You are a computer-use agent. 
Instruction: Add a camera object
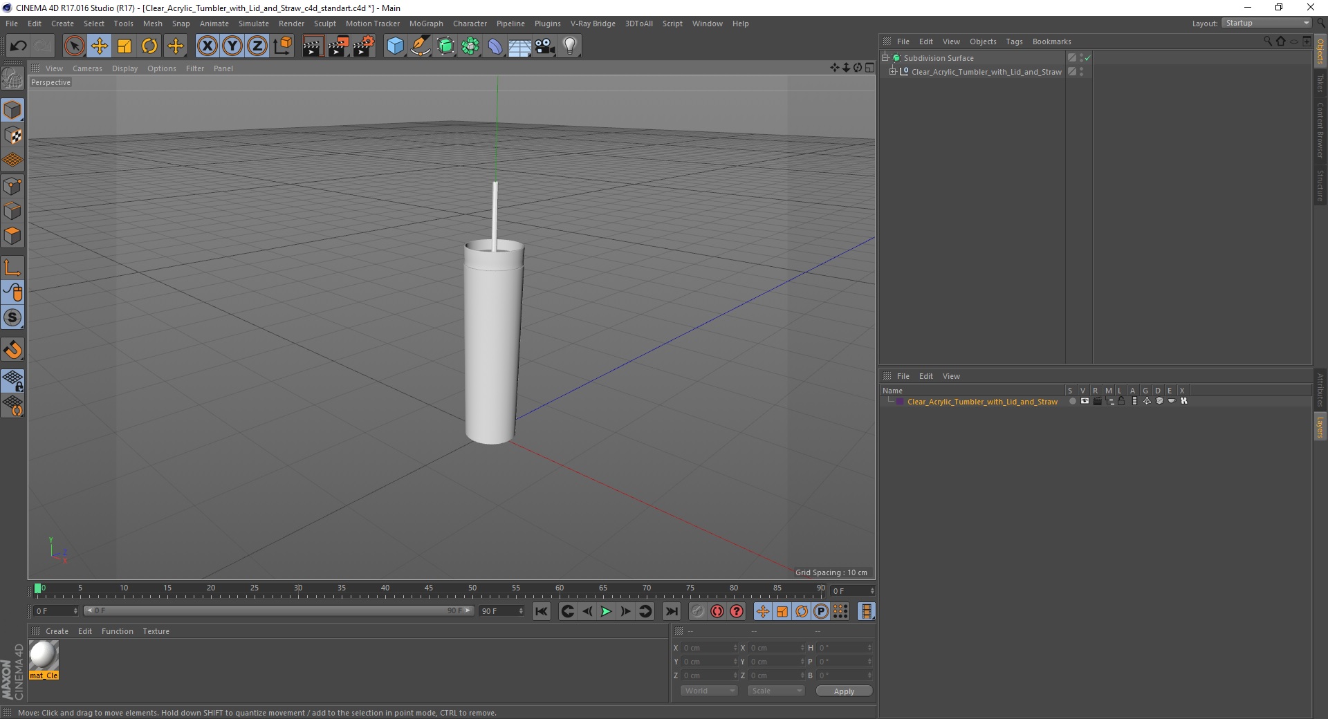point(544,46)
